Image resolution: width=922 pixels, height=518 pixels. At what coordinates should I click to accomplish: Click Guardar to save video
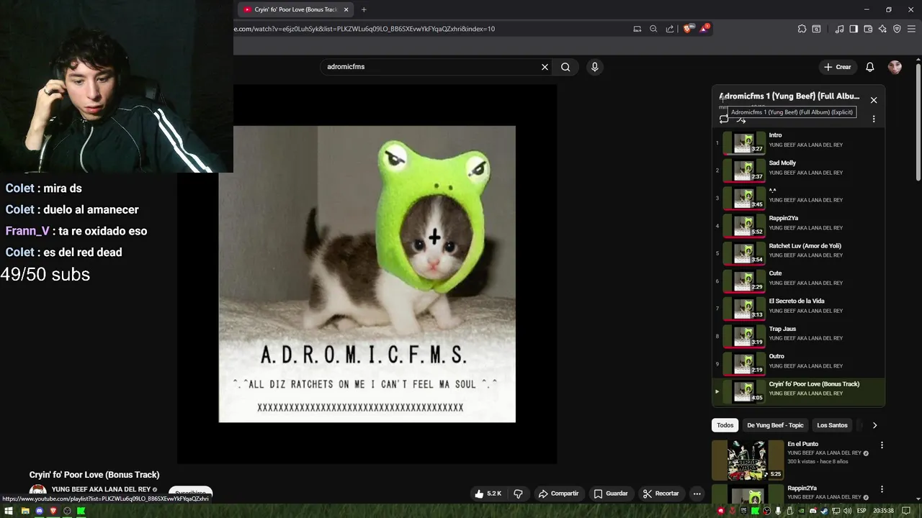tap(610, 494)
